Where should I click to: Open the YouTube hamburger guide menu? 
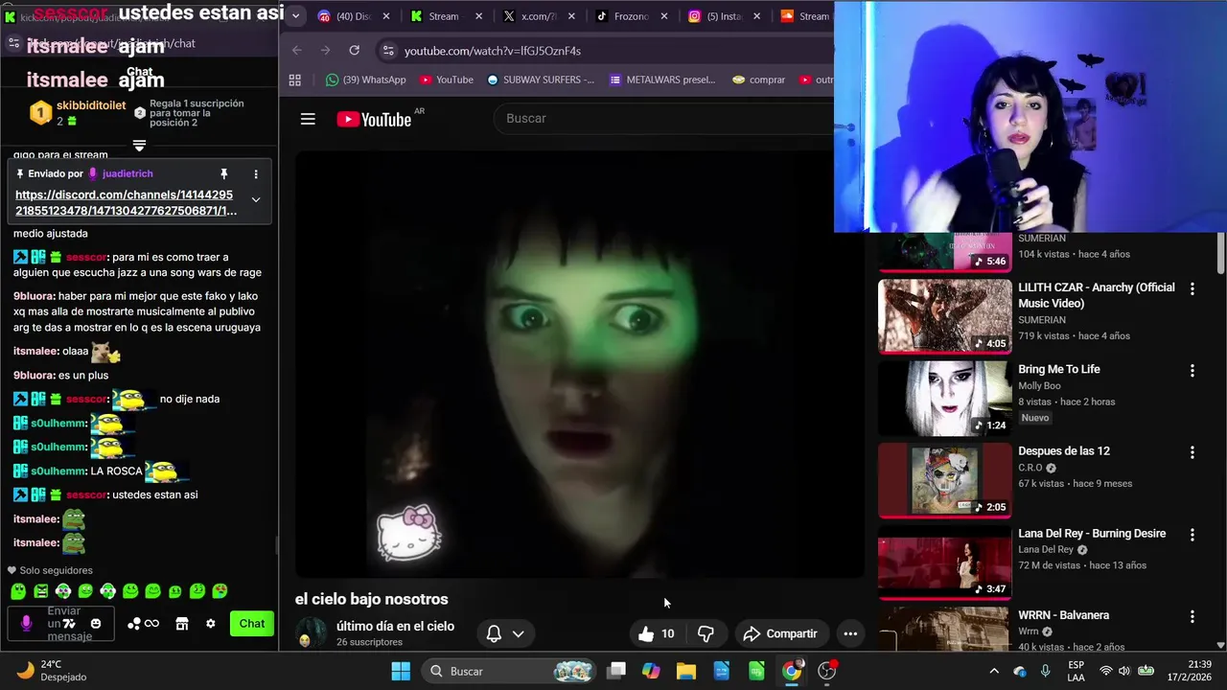point(308,119)
